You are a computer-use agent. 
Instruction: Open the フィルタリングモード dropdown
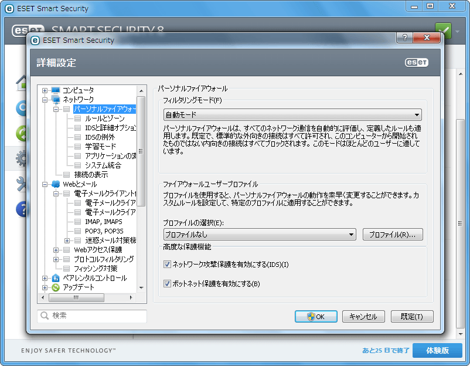click(x=292, y=115)
